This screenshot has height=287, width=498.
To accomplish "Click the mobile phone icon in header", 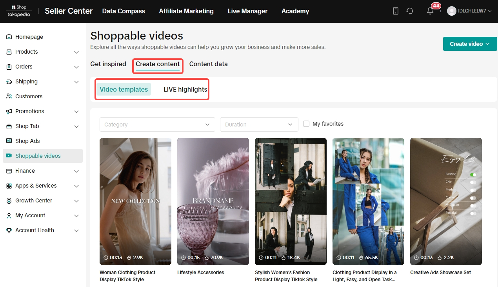I will [x=396, y=11].
